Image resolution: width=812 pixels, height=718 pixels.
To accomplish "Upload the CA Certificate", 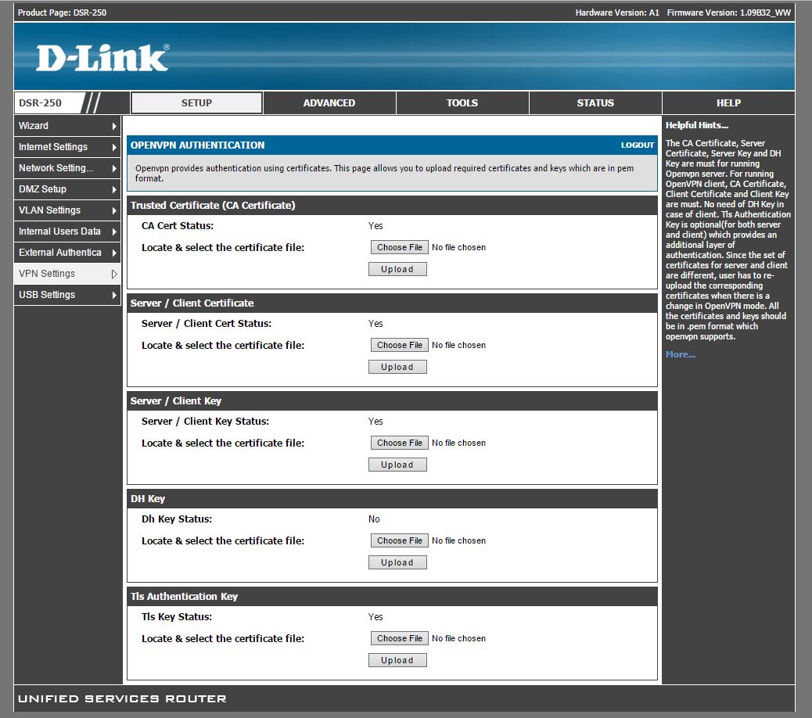I will click(397, 269).
